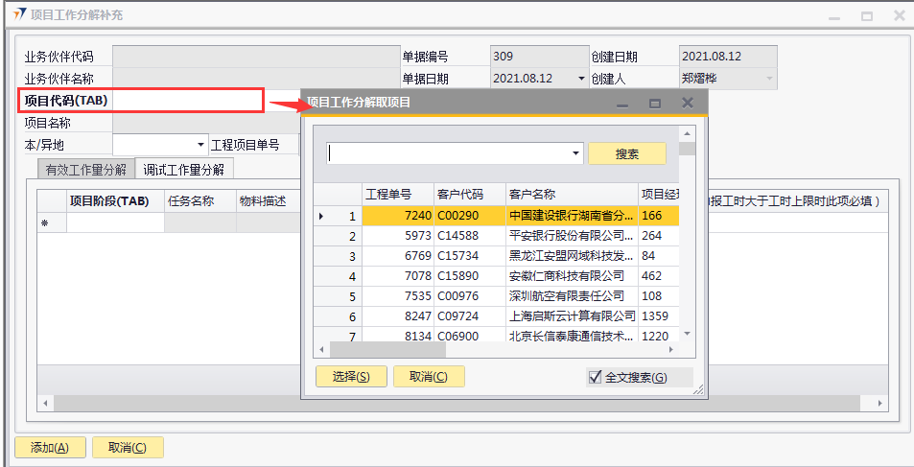The width and height of the screenshot is (914, 467).
Task: Expand the 本/异地 dropdown
Action: [200, 145]
